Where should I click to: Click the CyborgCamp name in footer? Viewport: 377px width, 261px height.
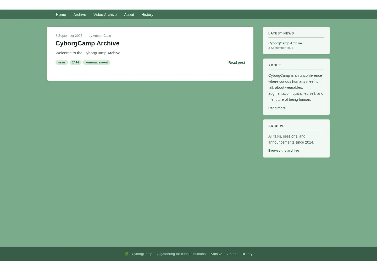[x=142, y=254]
